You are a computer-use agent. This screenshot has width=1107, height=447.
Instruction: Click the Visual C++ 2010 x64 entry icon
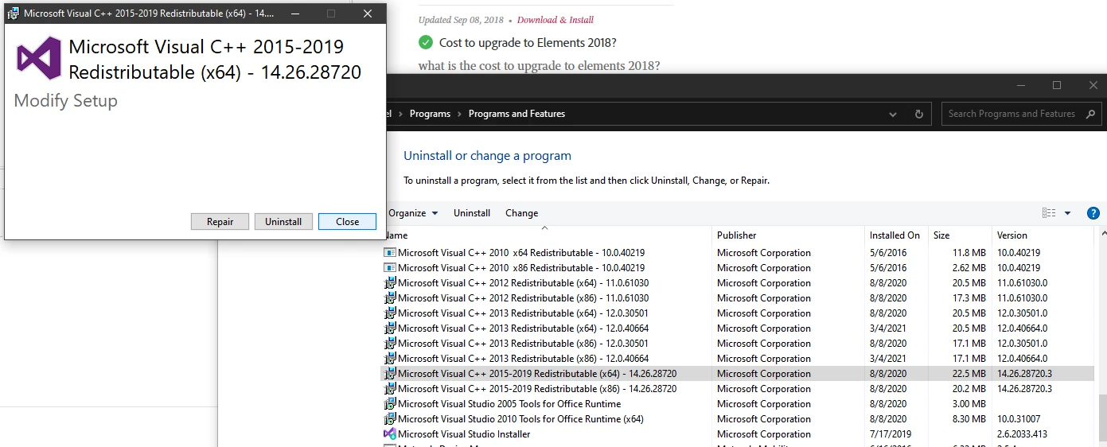tap(390, 253)
